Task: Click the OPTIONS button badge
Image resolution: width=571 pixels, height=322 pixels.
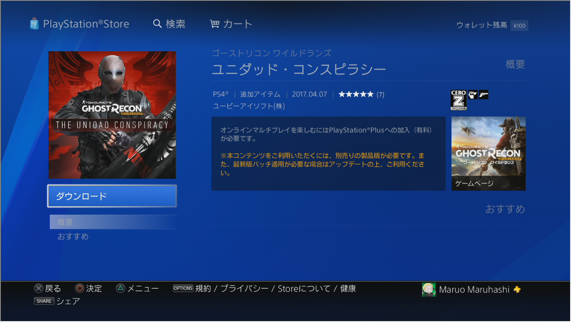Action: (x=183, y=289)
